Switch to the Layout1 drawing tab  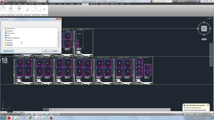[x=16, y=112]
